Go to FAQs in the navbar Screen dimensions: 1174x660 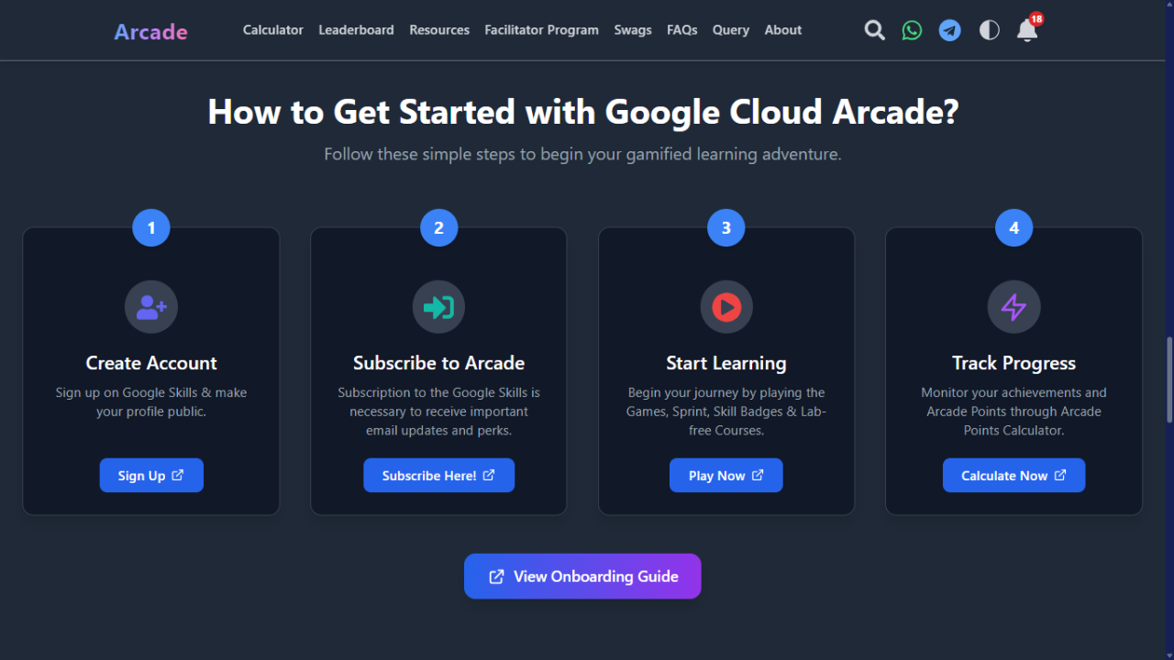[682, 30]
